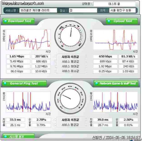Select the upload minimum 8.25 kbps
142x141 pixels.
(105, 71)
